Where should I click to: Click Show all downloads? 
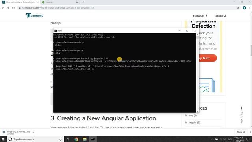pos(241,132)
